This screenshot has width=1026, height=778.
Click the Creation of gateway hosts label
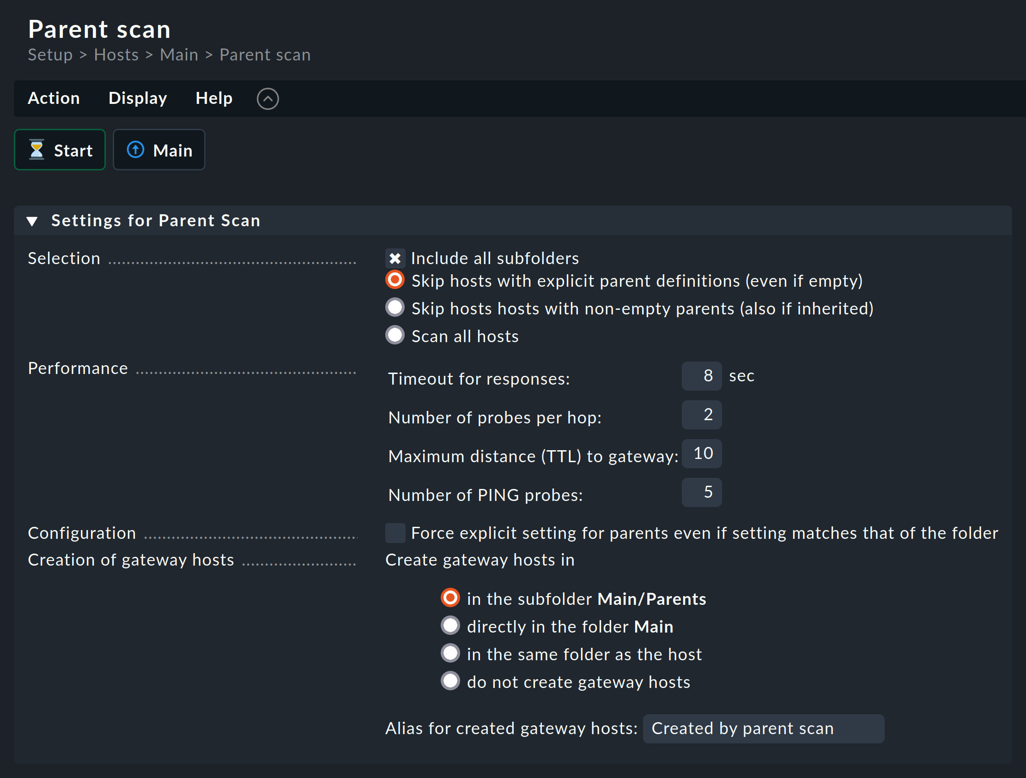tap(131, 561)
